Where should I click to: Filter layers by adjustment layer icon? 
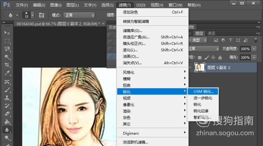pyautogui.click(x=223, y=40)
